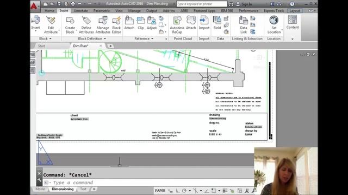Click the Layout contextual tab
Viewport: 348px width, 195px height.
point(295,11)
